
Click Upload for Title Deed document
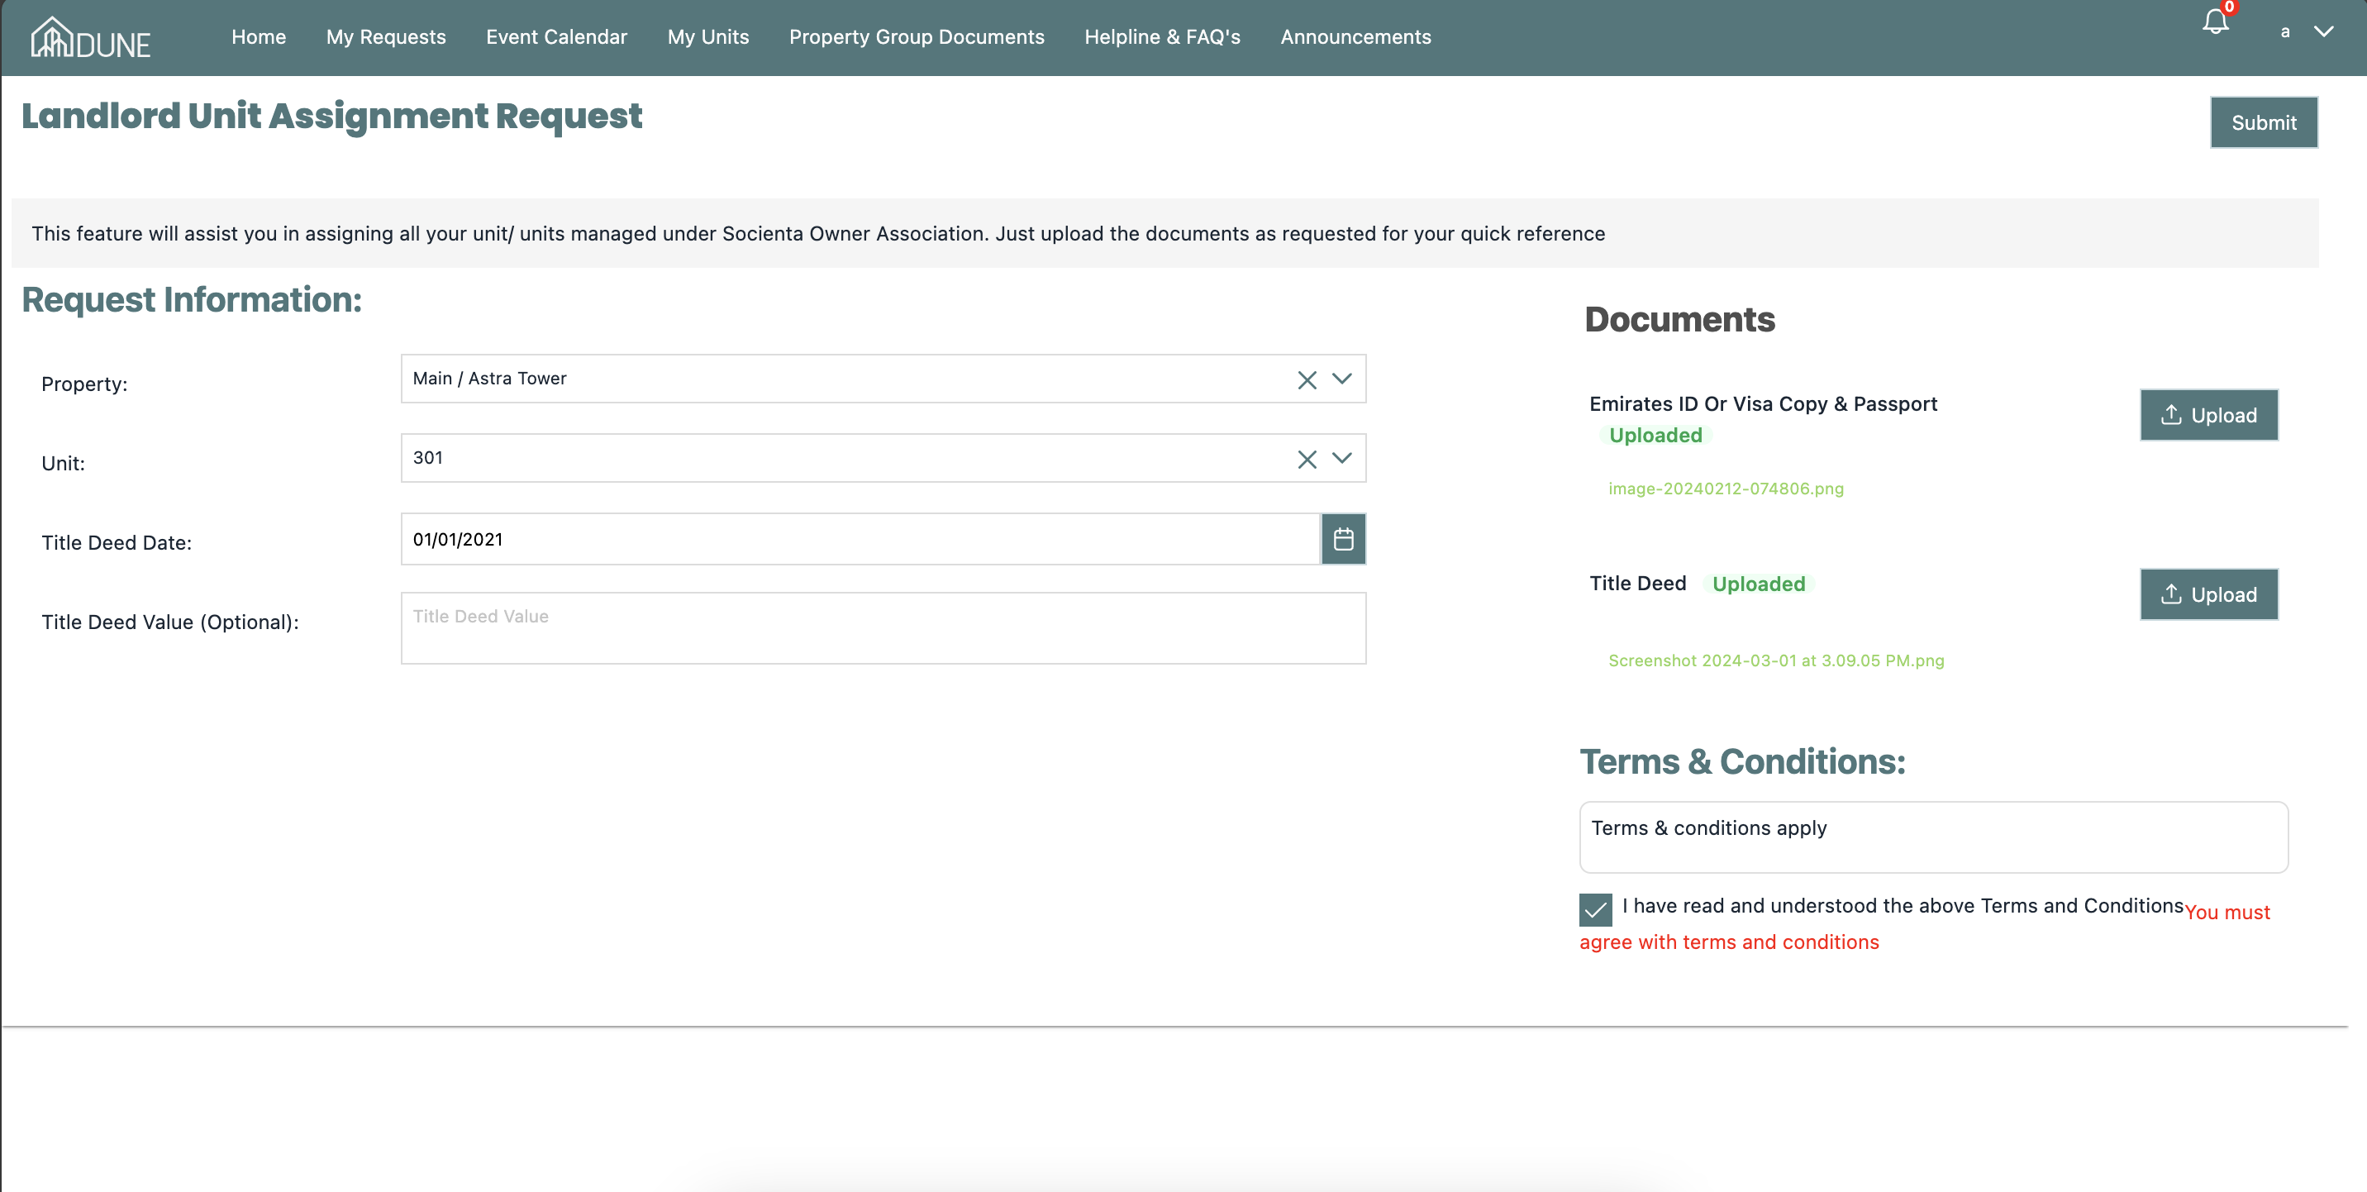(2208, 594)
